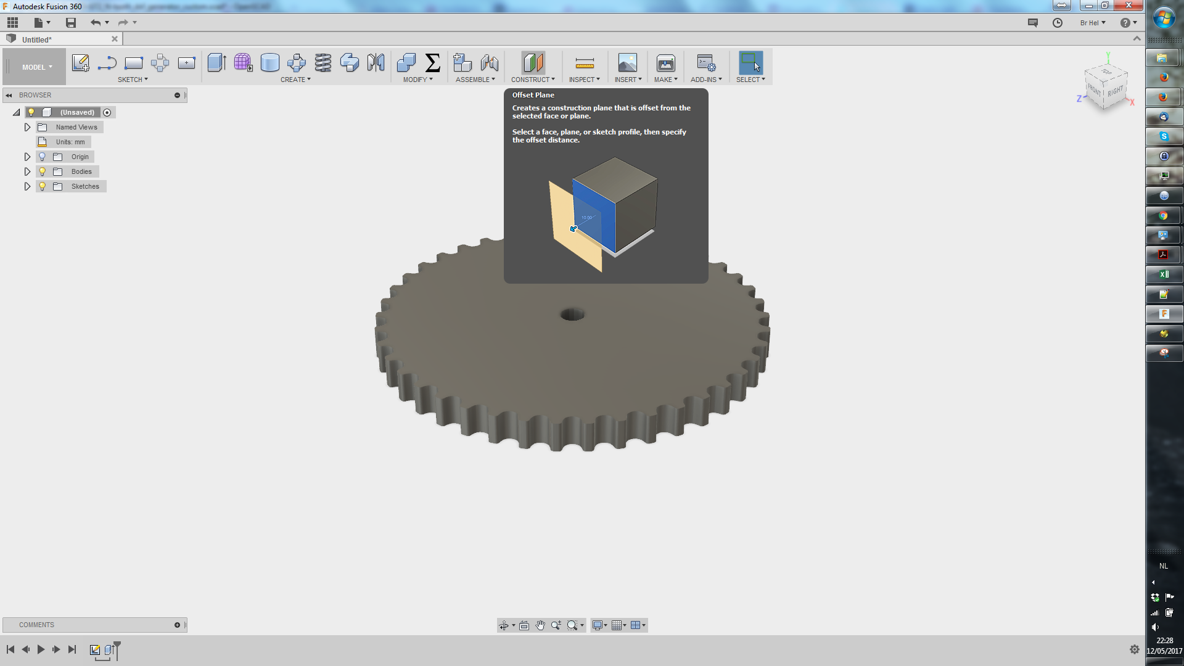The width and height of the screenshot is (1184, 666).
Task: Open the ASSEMBLE menu
Action: pos(475,80)
